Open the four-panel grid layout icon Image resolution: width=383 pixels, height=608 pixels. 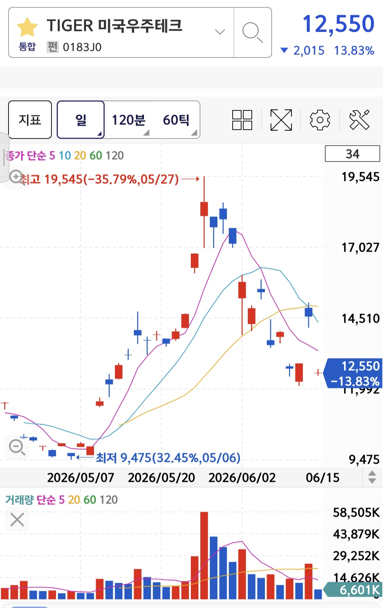242,120
